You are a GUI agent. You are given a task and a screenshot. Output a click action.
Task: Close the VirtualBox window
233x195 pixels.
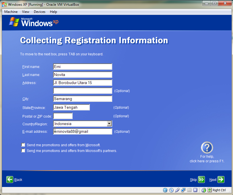tap(225, 3)
